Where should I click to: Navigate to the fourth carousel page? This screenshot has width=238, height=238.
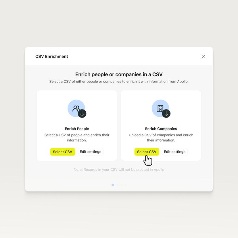point(125,185)
